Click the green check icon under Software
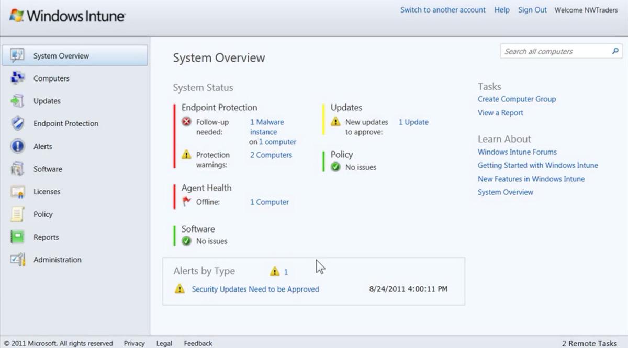 click(186, 241)
